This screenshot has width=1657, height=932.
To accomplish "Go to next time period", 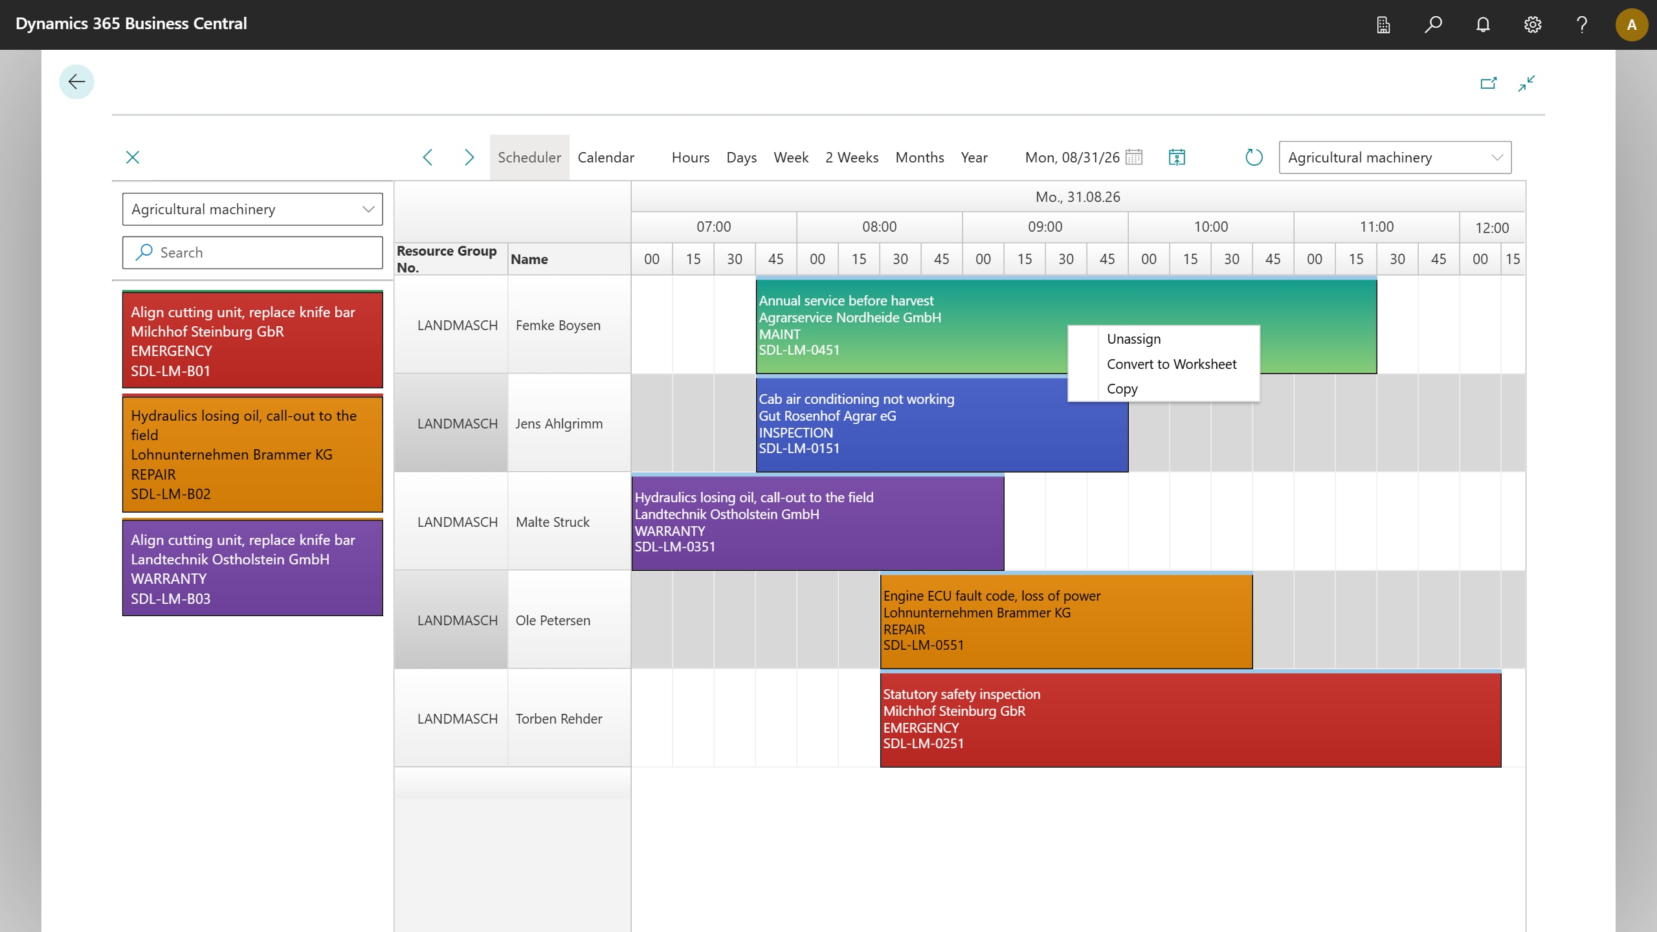I will tap(469, 157).
